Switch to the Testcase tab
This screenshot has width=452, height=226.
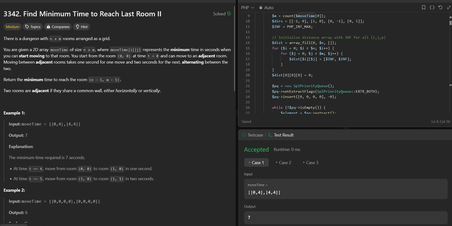252,135
